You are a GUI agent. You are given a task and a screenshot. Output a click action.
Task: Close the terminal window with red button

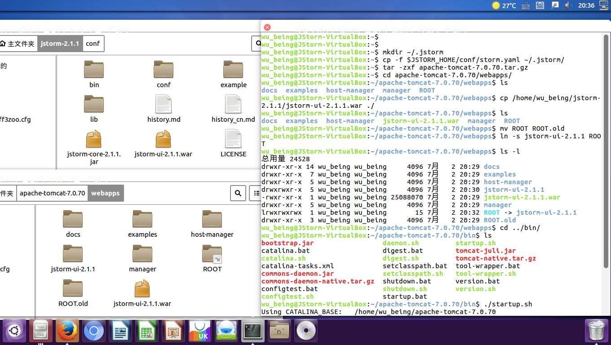pyautogui.click(x=267, y=27)
